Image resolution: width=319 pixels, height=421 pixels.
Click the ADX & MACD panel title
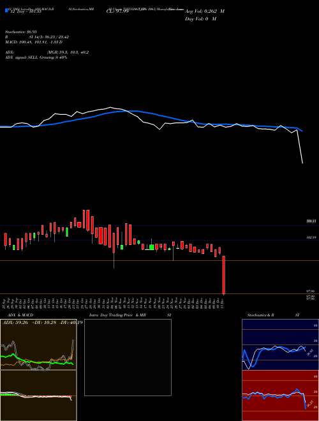pos(20,315)
